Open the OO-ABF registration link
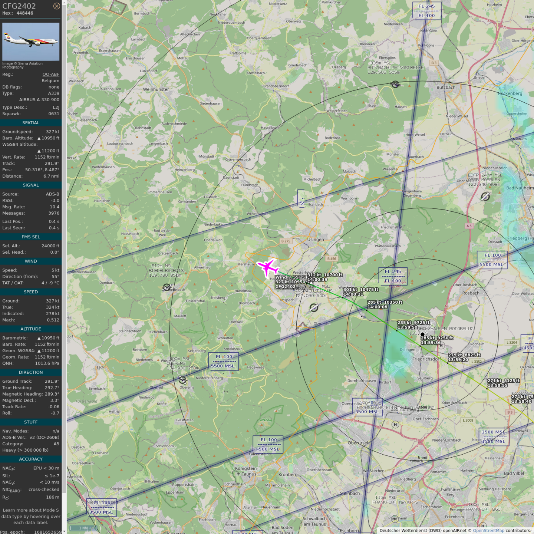534x534 pixels. point(51,74)
